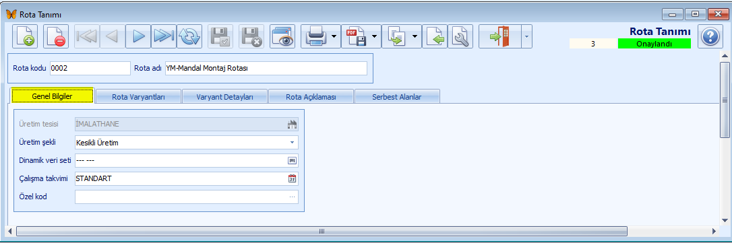
Task: Restore the Rota Tanımı window size
Action: [695, 14]
